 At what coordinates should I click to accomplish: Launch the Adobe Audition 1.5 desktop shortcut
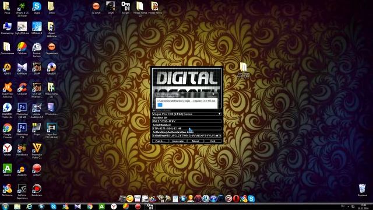(37, 110)
